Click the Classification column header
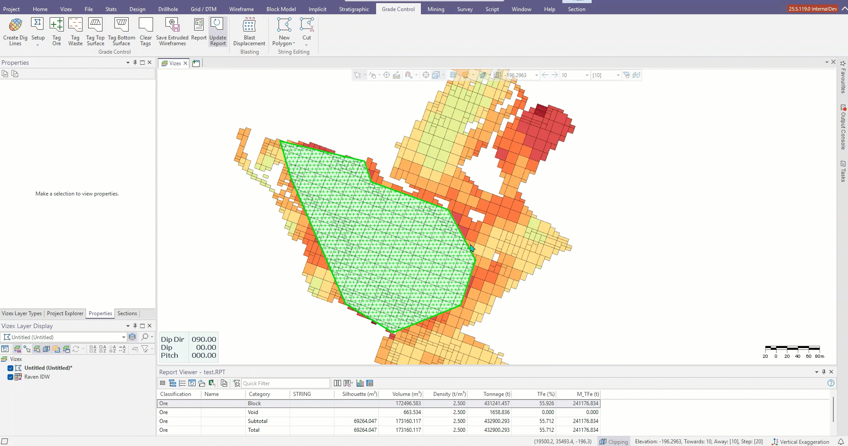The height and width of the screenshot is (446, 848). 179,394
